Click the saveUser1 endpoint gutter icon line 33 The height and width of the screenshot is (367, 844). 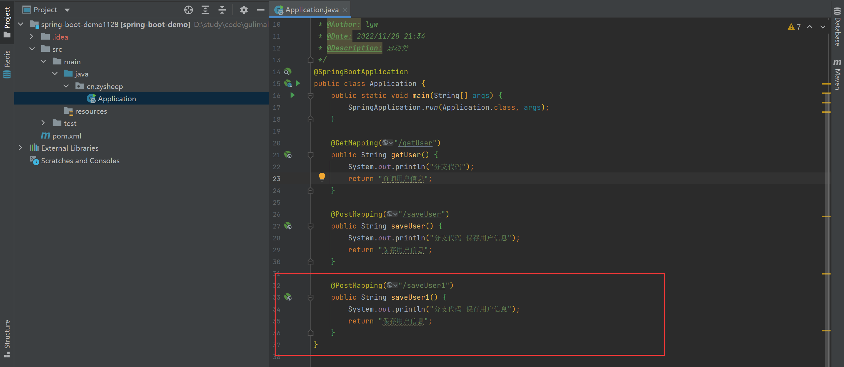coord(288,297)
